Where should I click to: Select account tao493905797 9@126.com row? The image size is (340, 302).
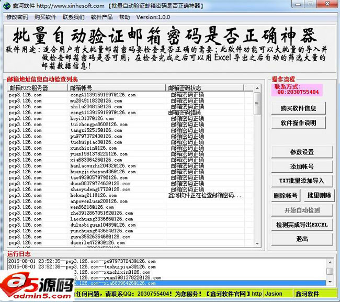130,177
